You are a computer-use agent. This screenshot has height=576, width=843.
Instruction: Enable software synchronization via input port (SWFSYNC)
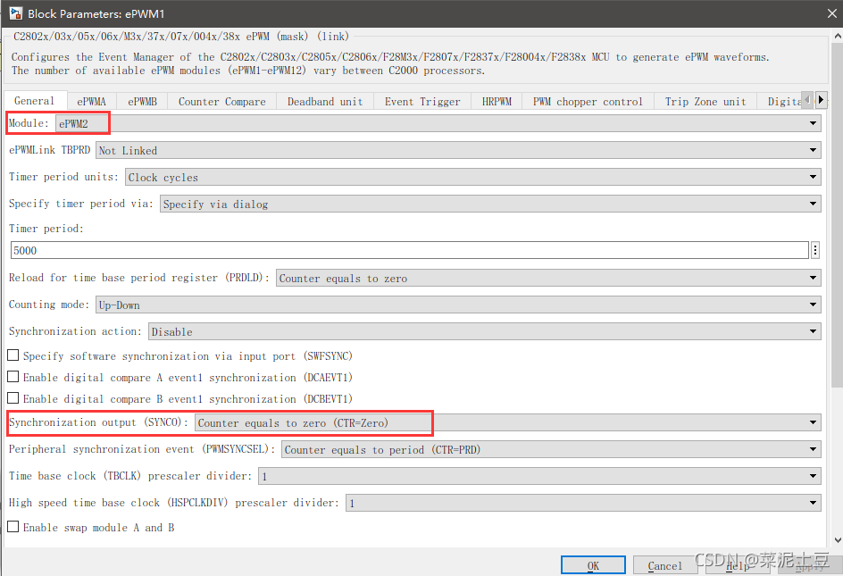pos(13,355)
